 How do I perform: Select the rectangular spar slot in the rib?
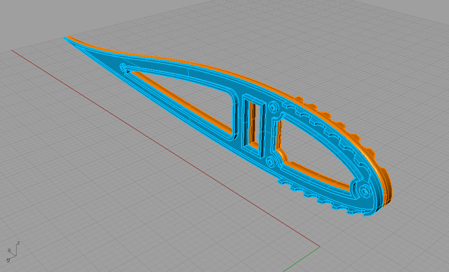coord(255,125)
